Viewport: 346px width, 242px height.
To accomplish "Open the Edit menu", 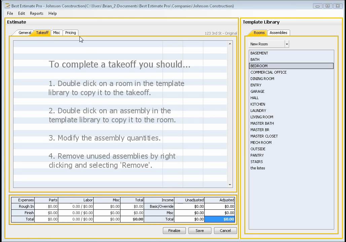I will (x=22, y=13).
